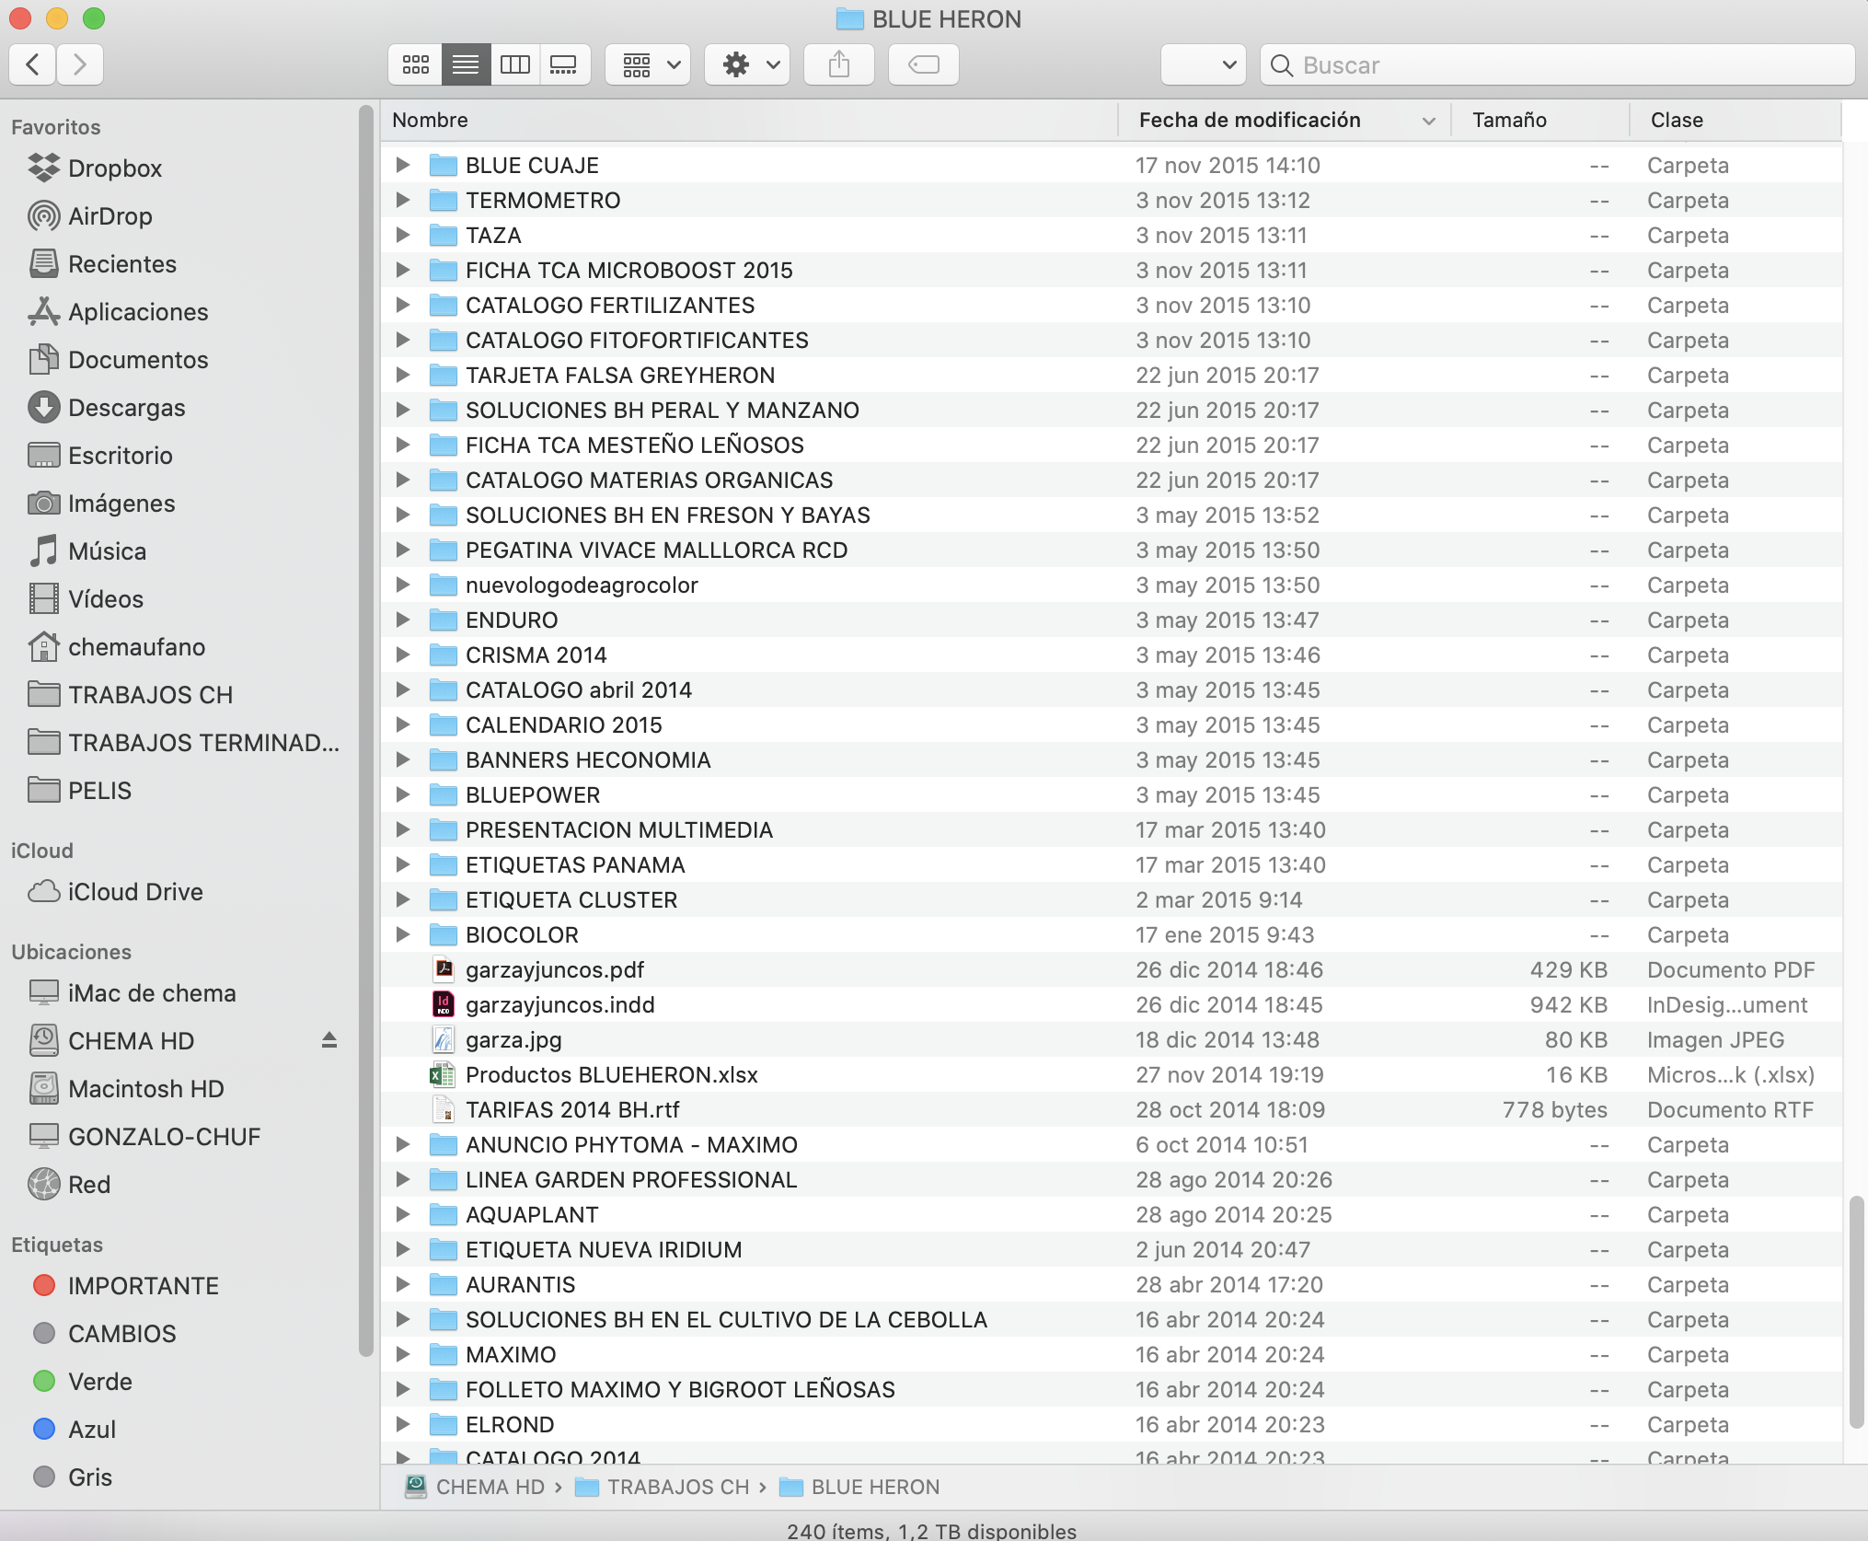This screenshot has width=1868, height=1541.
Task: Eject the CHEMA HD drive
Action: click(x=329, y=1040)
